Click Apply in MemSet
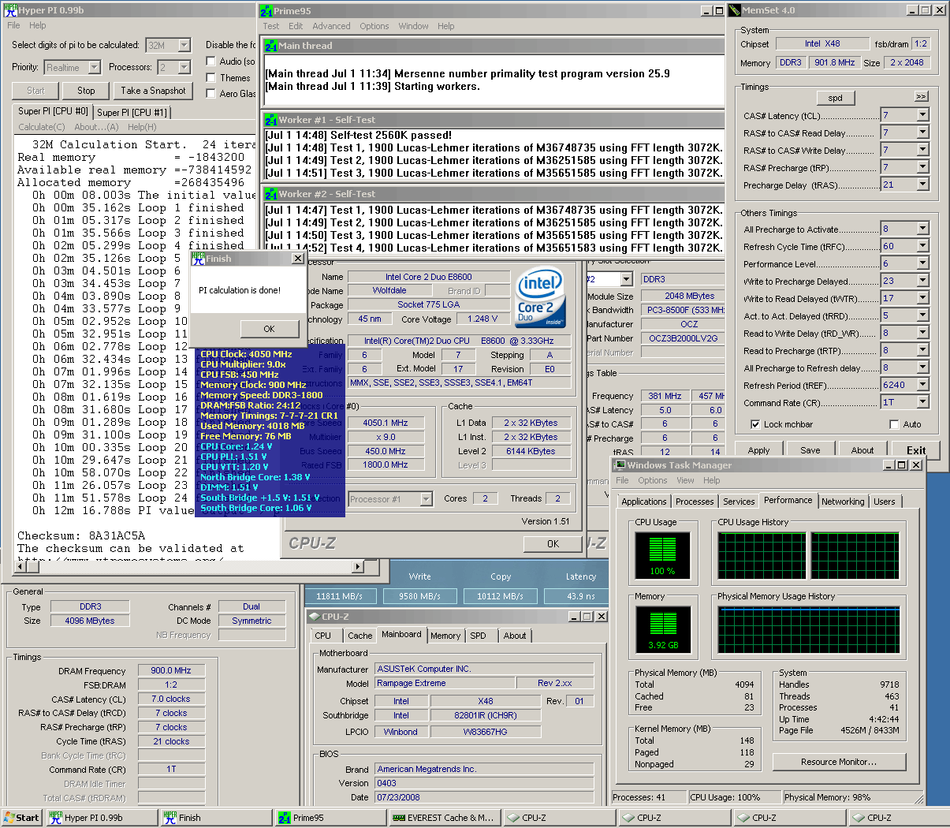This screenshot has height=828, width=950. pos(758,450)
